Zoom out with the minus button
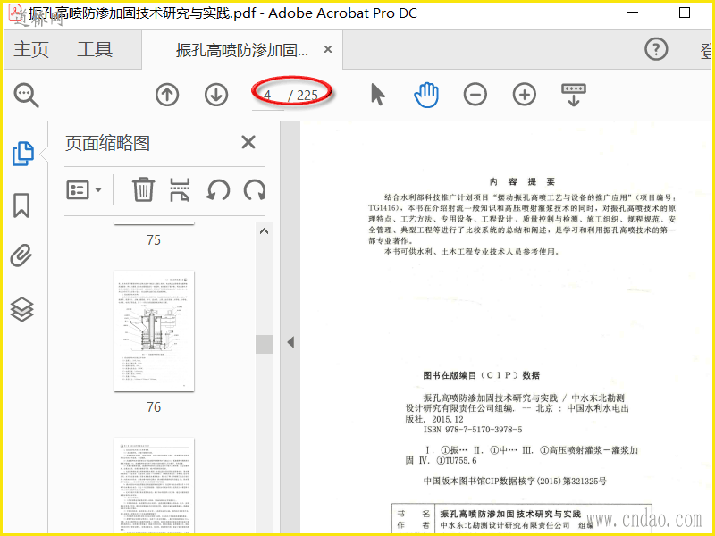 pos(475,95)
